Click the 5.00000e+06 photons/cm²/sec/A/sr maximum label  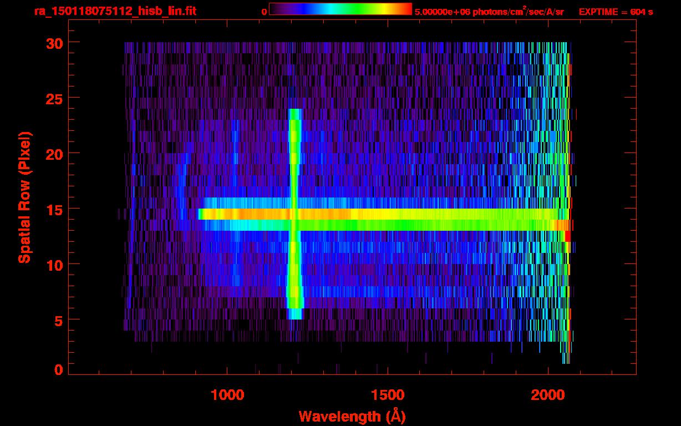[489, 12]
